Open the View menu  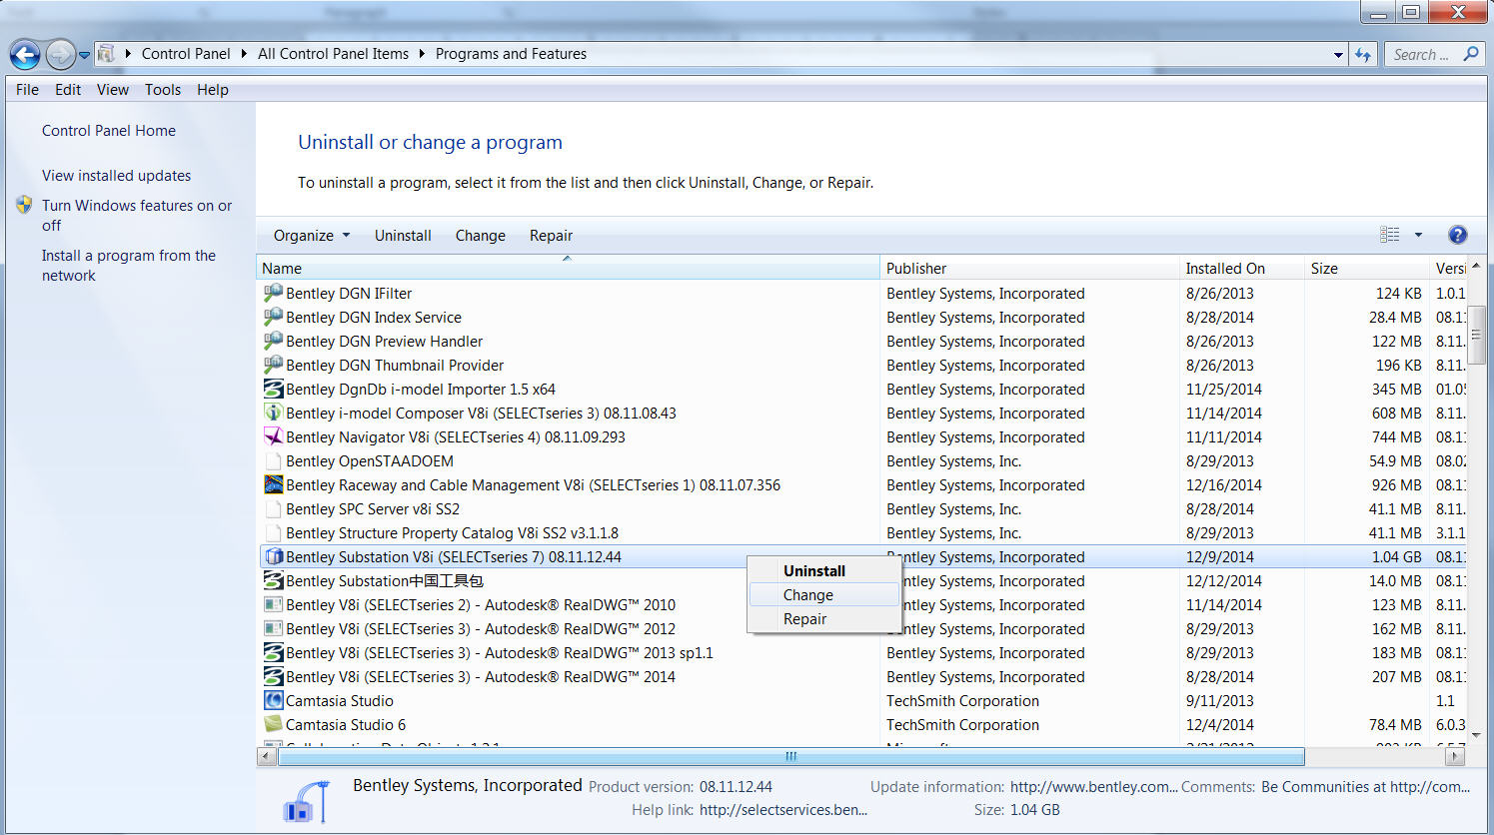coord(113,90)
